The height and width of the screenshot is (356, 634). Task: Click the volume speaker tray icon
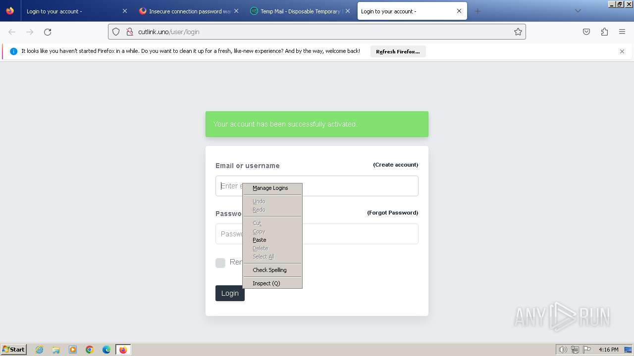tap(563, 350)
